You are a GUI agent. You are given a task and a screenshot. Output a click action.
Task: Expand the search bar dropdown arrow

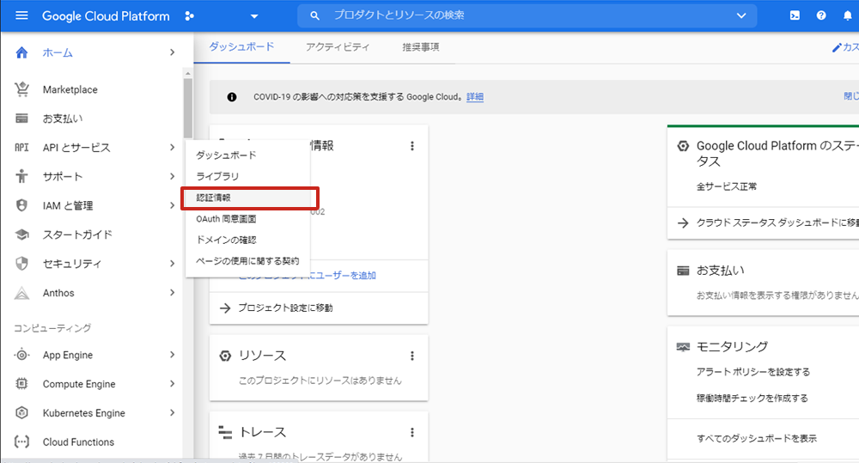741,16
